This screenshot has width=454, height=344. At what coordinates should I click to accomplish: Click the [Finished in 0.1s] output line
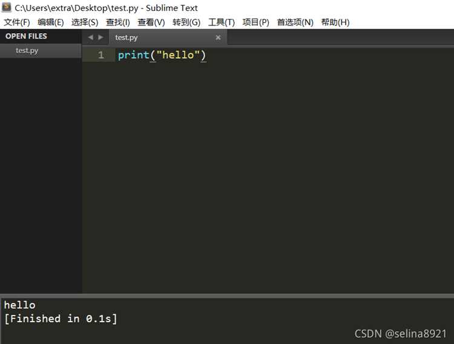61,319
